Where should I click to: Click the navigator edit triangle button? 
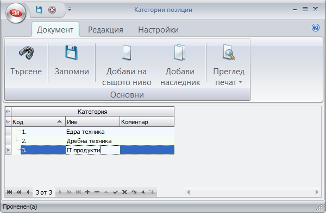click(106, 192)
